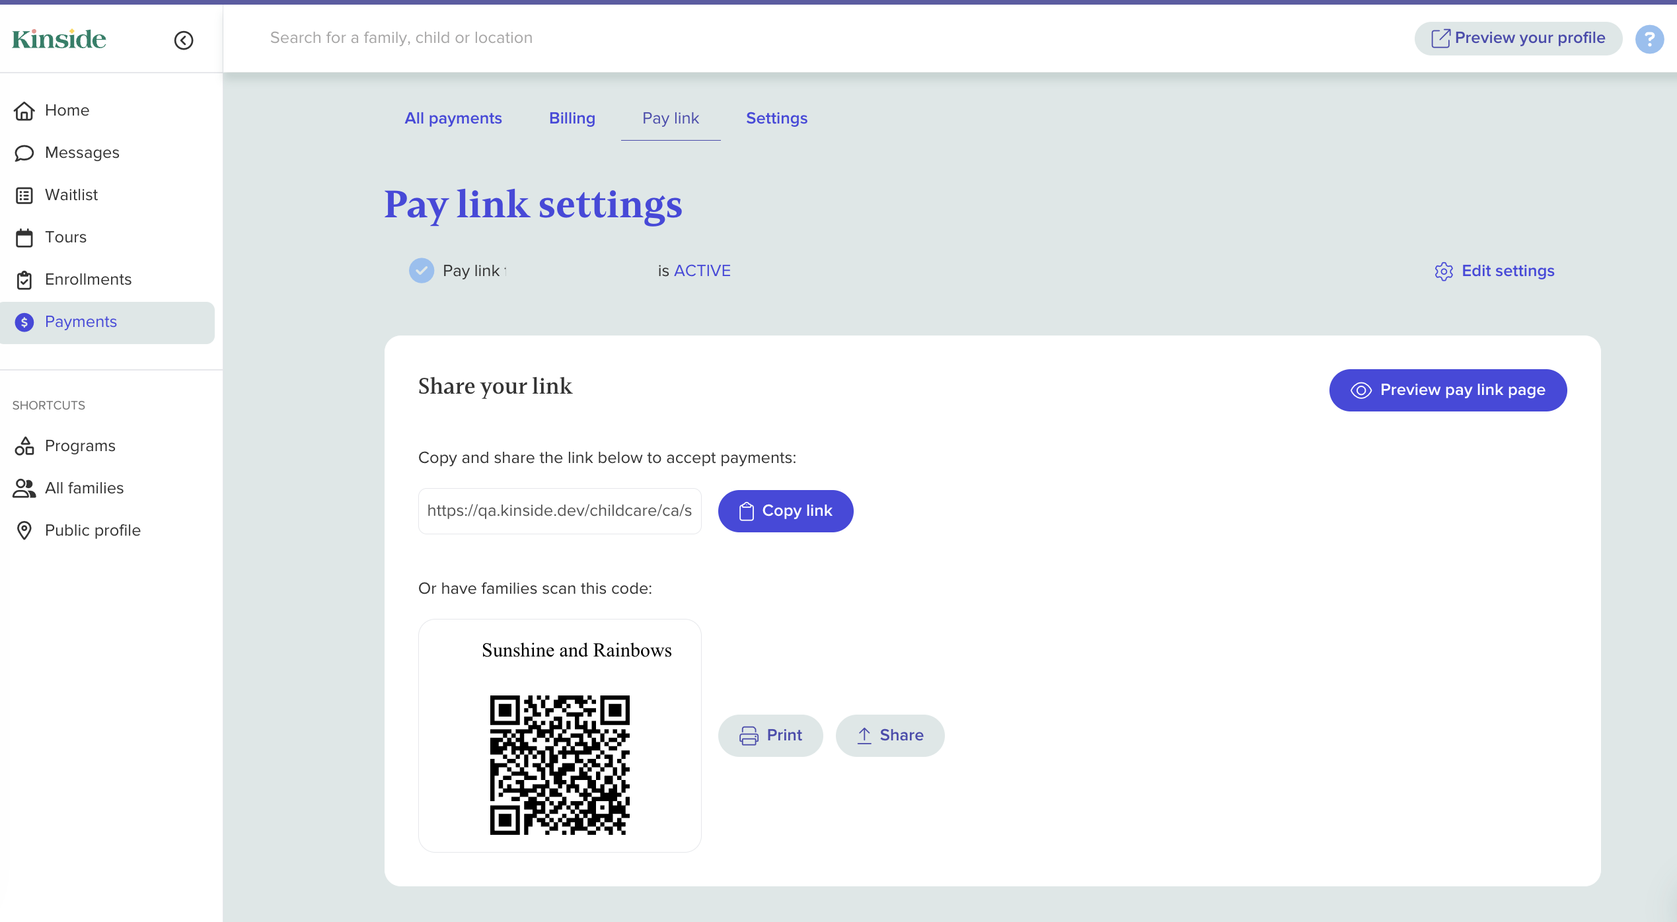Click Preview your profile button

[1518, 38]
